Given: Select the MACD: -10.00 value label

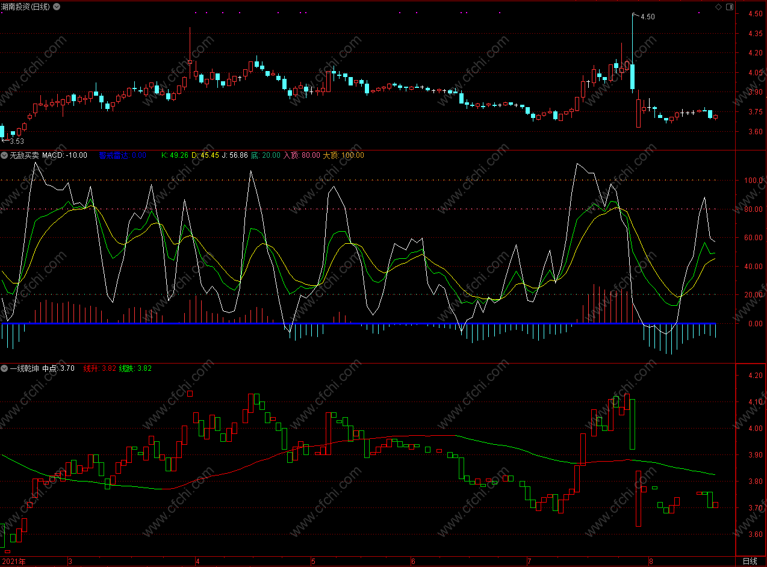Looking at the screenshot, I should click(64, 155).
